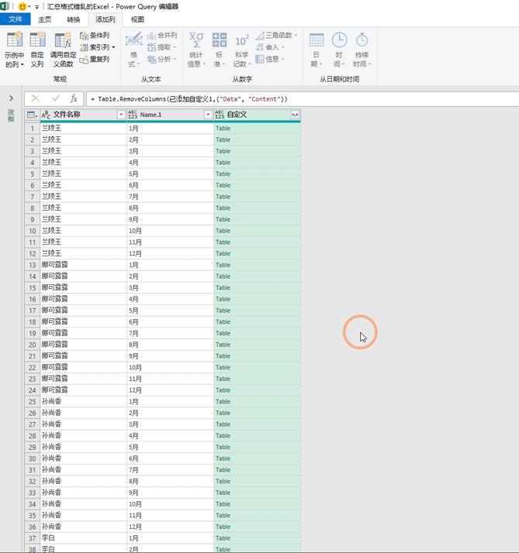
Task: Click the 查询 label in collapsed queries pane
Action: pos(11,115)
